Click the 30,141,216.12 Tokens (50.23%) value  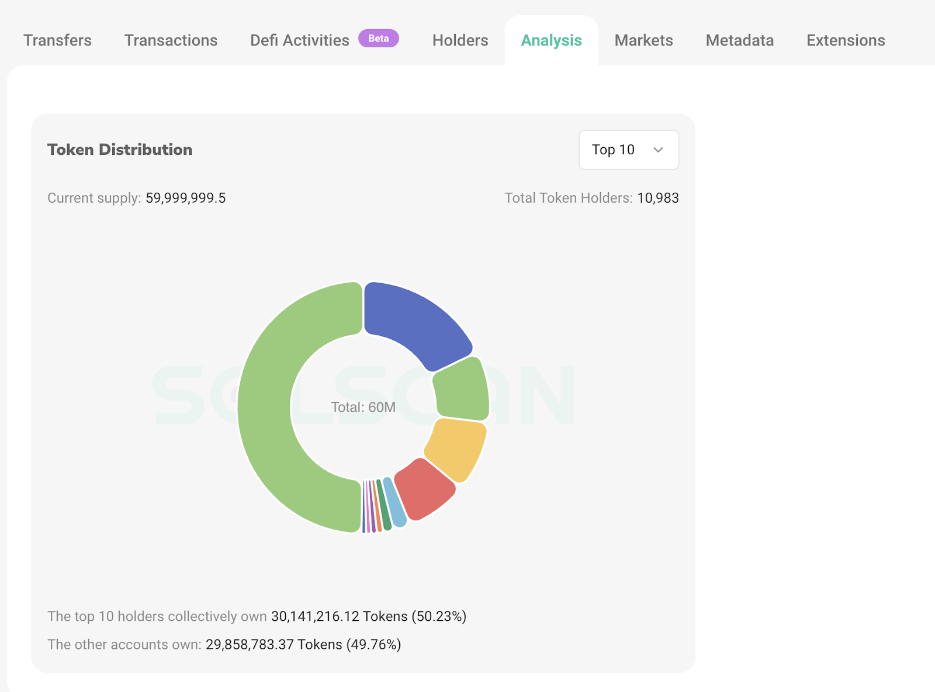[369, 616]
